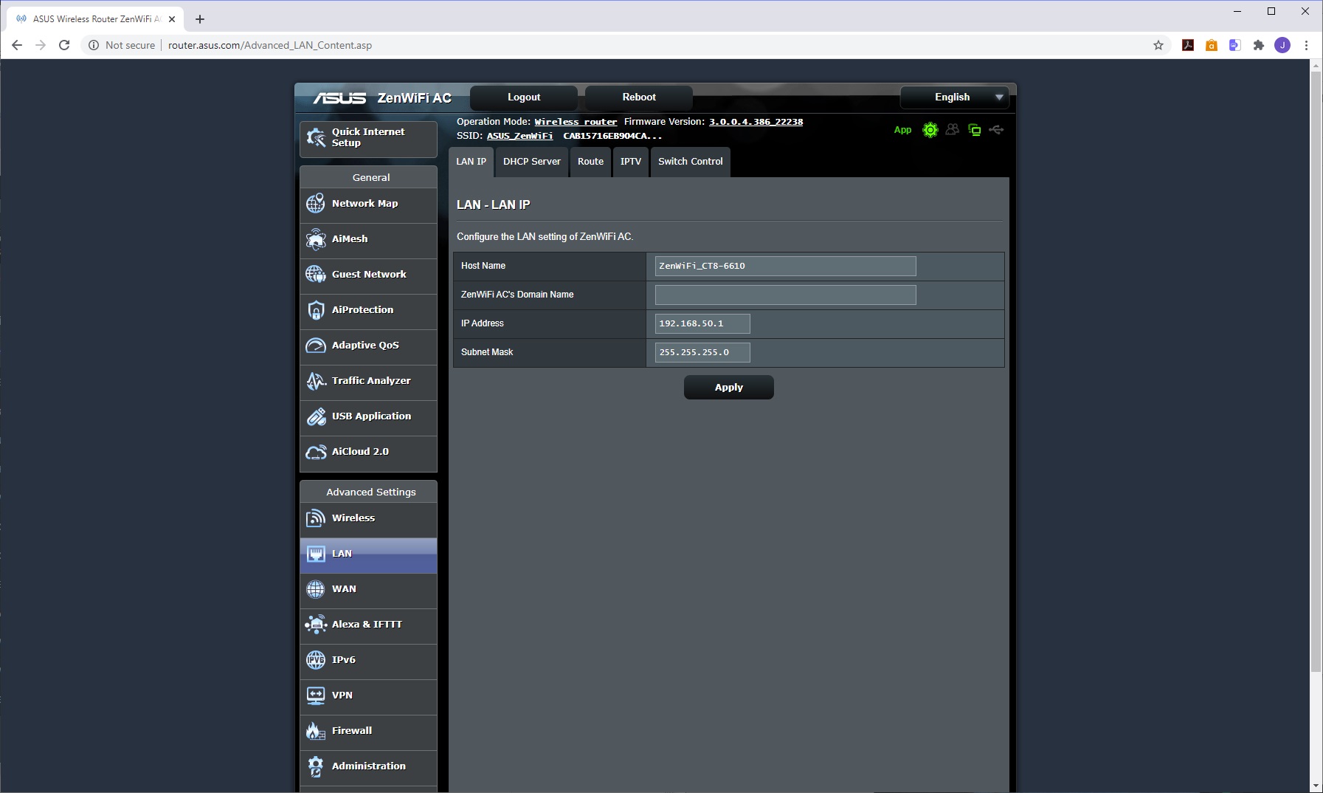Click the "Configure the LAN setting of ZenWiFi AC." text
The image size is (1323, 793).
[x=545, y=237]
